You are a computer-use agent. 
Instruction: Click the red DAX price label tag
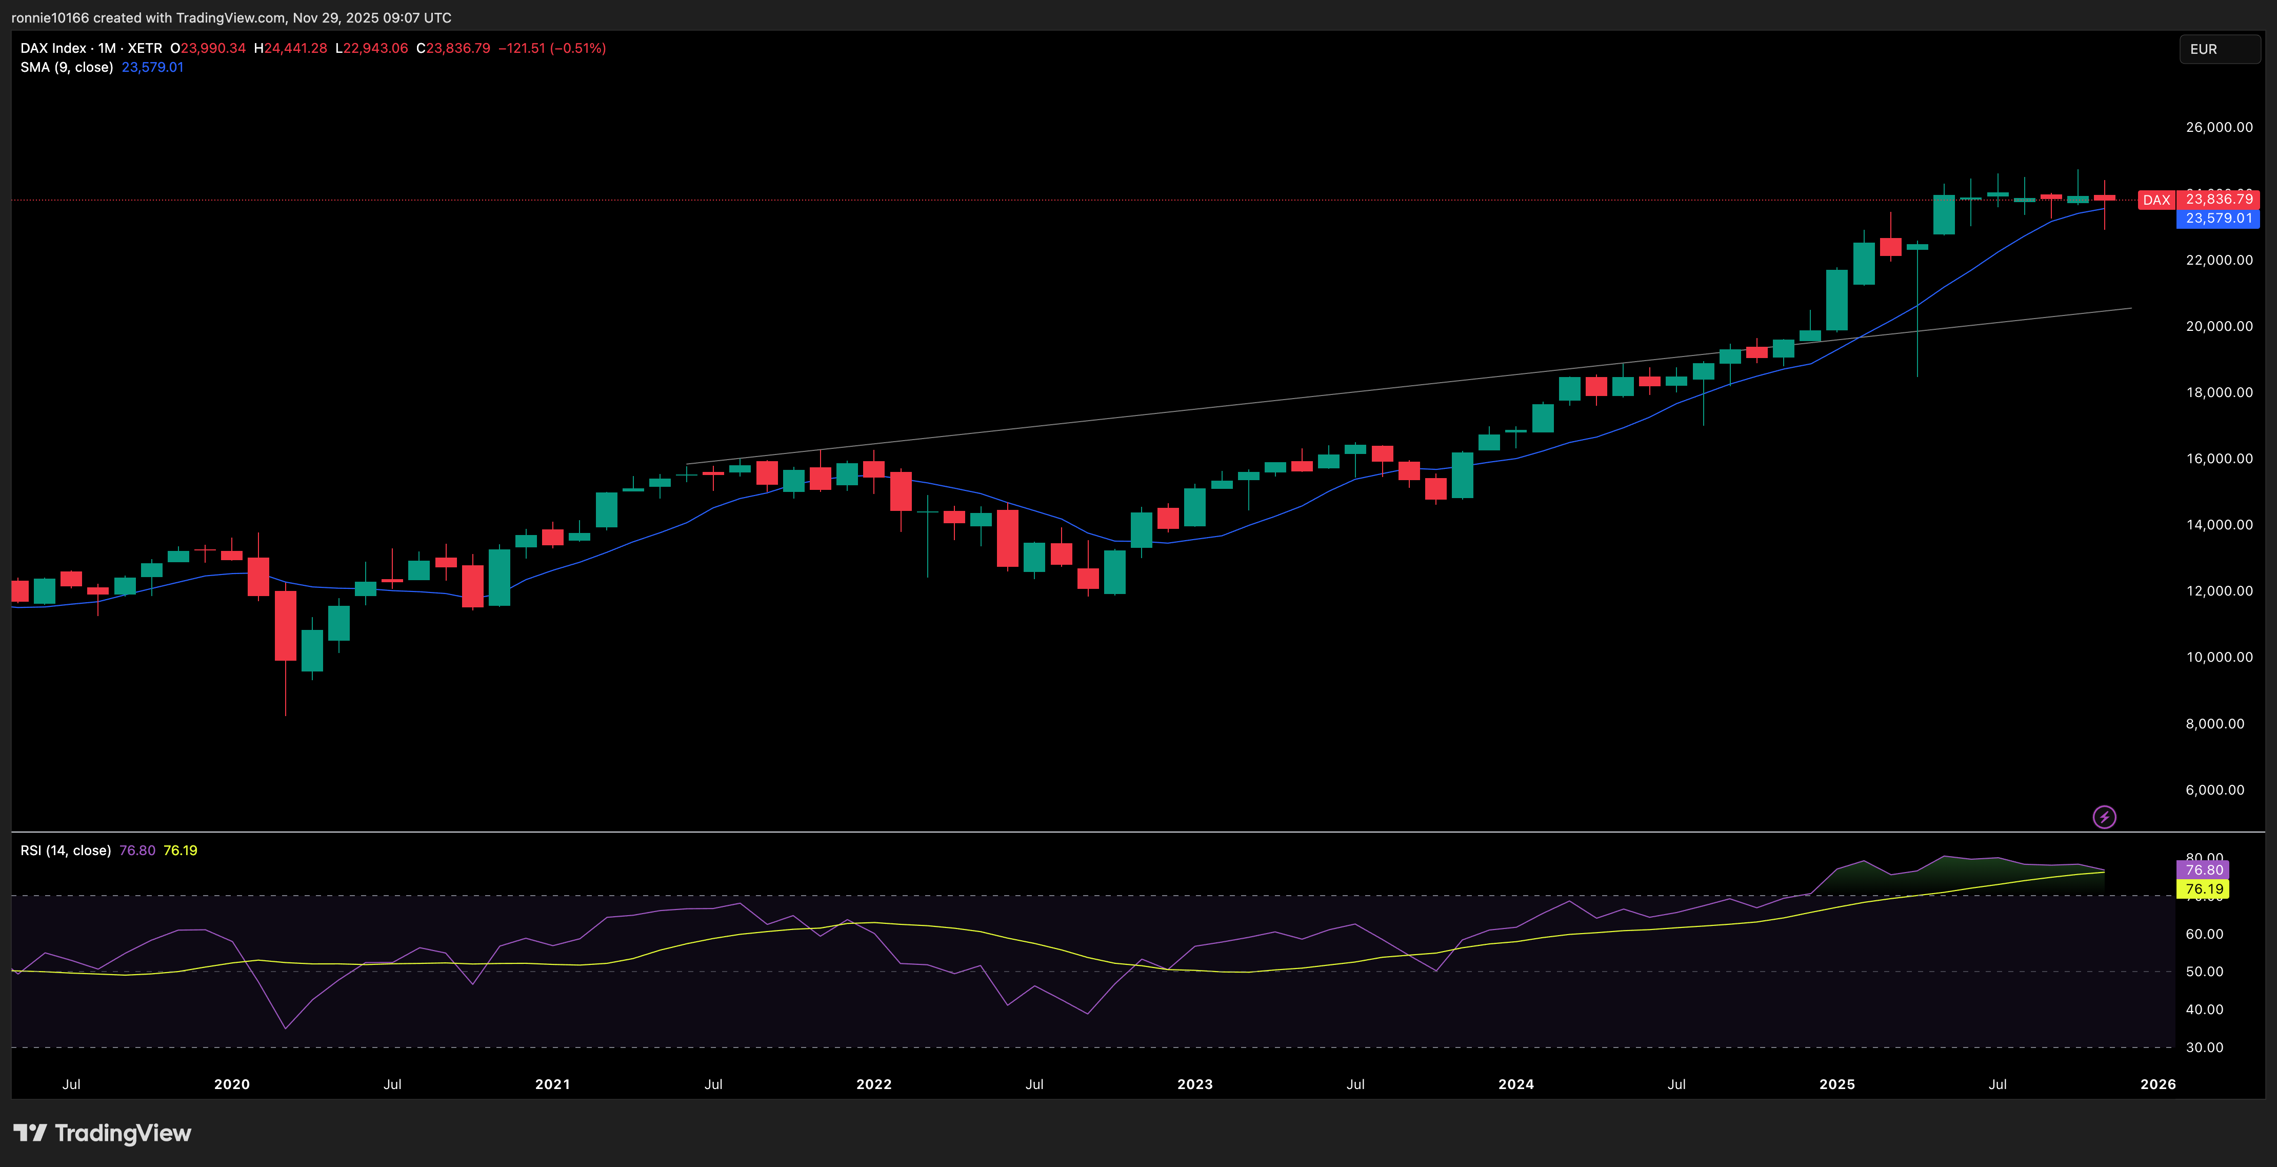pos(2156,200)
